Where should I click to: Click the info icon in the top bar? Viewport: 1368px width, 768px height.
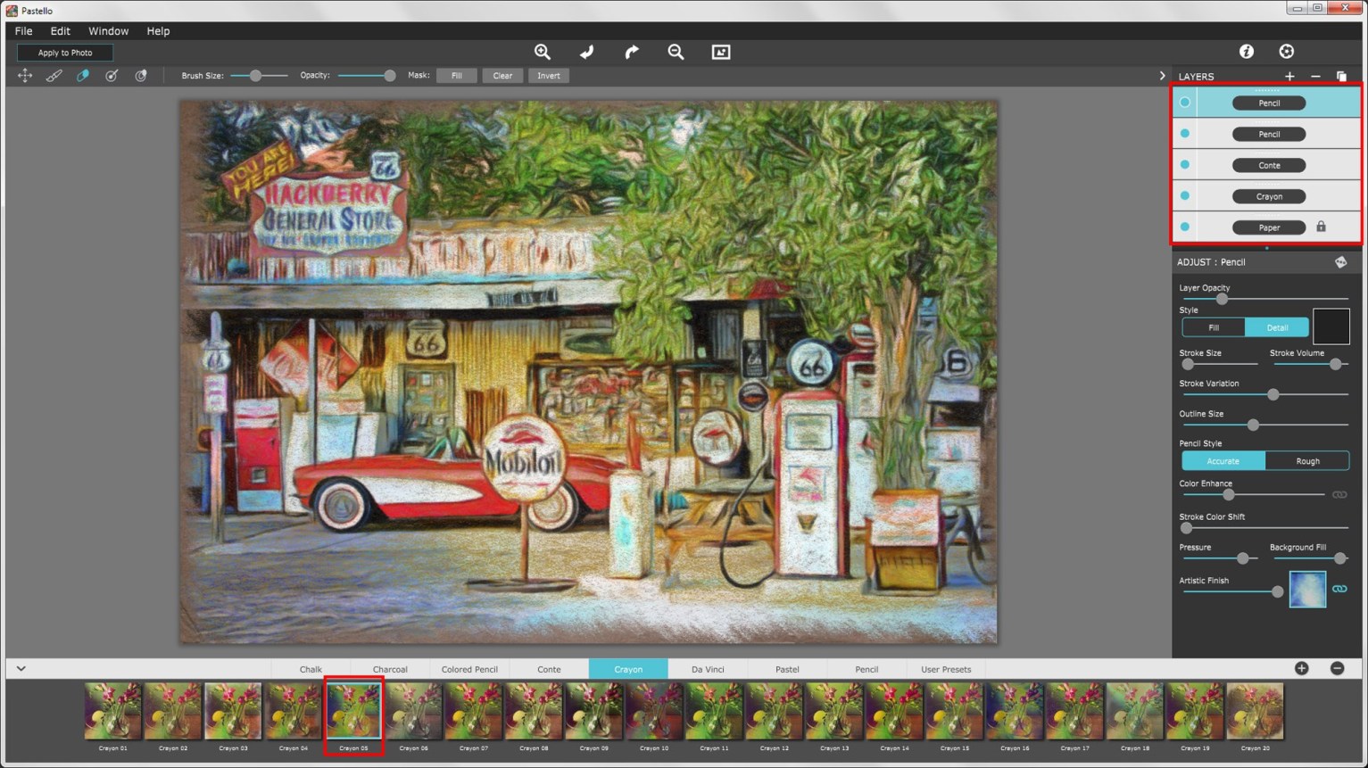[1246, 52]
